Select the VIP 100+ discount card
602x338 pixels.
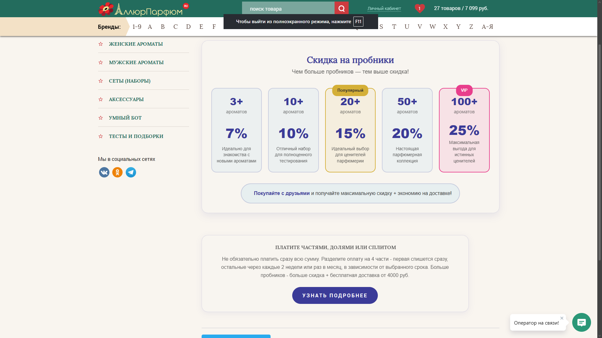pos(464,130)
